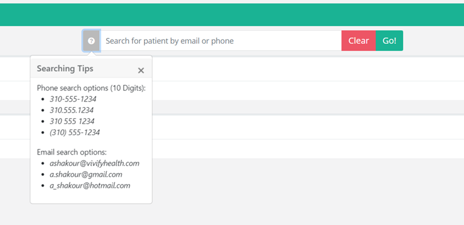The height and width of the screenshot is (225, 464).
Task: Click the Email search options heading
Action: coord(72,152)
